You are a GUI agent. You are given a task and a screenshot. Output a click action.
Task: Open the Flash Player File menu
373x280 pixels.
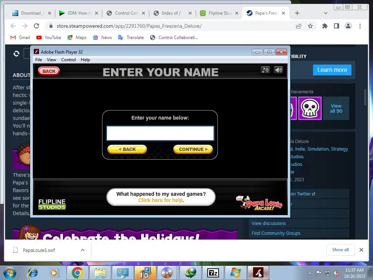click(39, 60)
